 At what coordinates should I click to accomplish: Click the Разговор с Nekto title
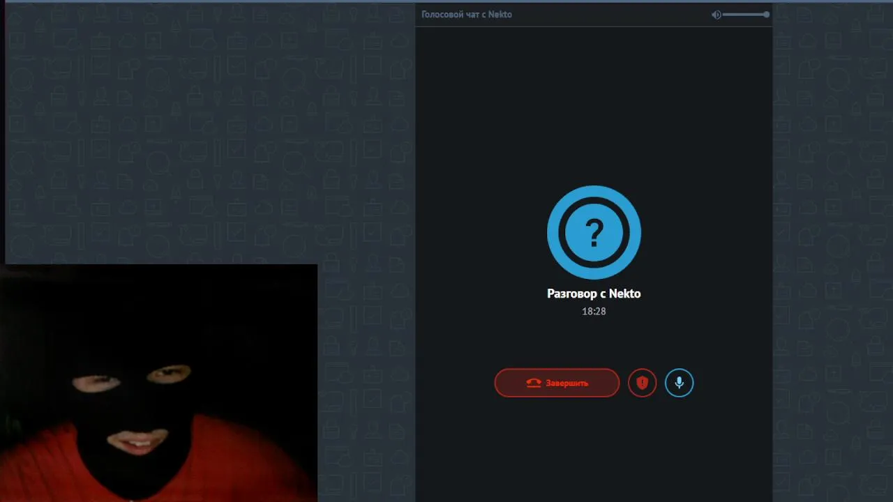594,294
